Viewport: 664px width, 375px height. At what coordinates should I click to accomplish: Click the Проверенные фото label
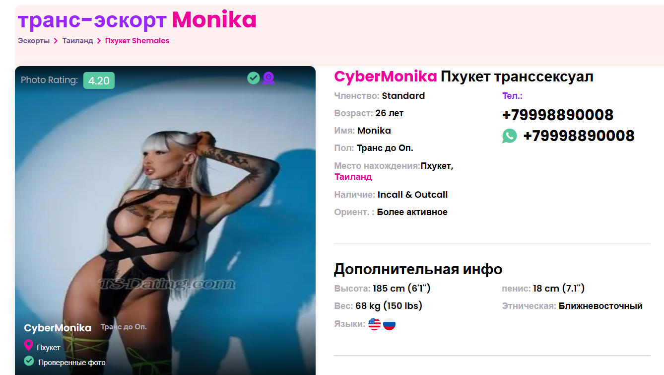pos(72,363)
